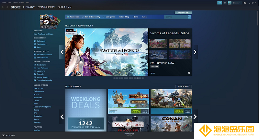Open the STORE tab

[16, 7]
